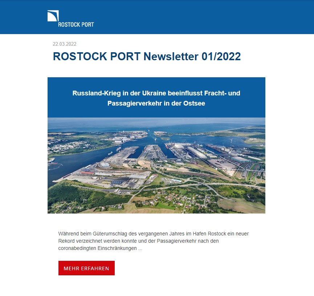Open the MEHR ERFAHREN button
The image size is (314, 296).
click(x=86, y=268)
